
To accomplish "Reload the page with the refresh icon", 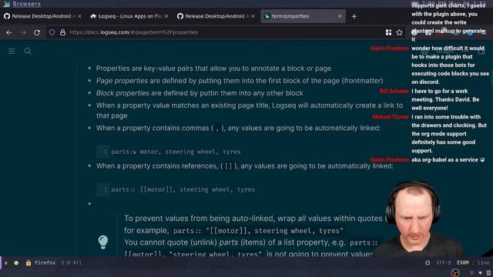I will click(37, 32).
